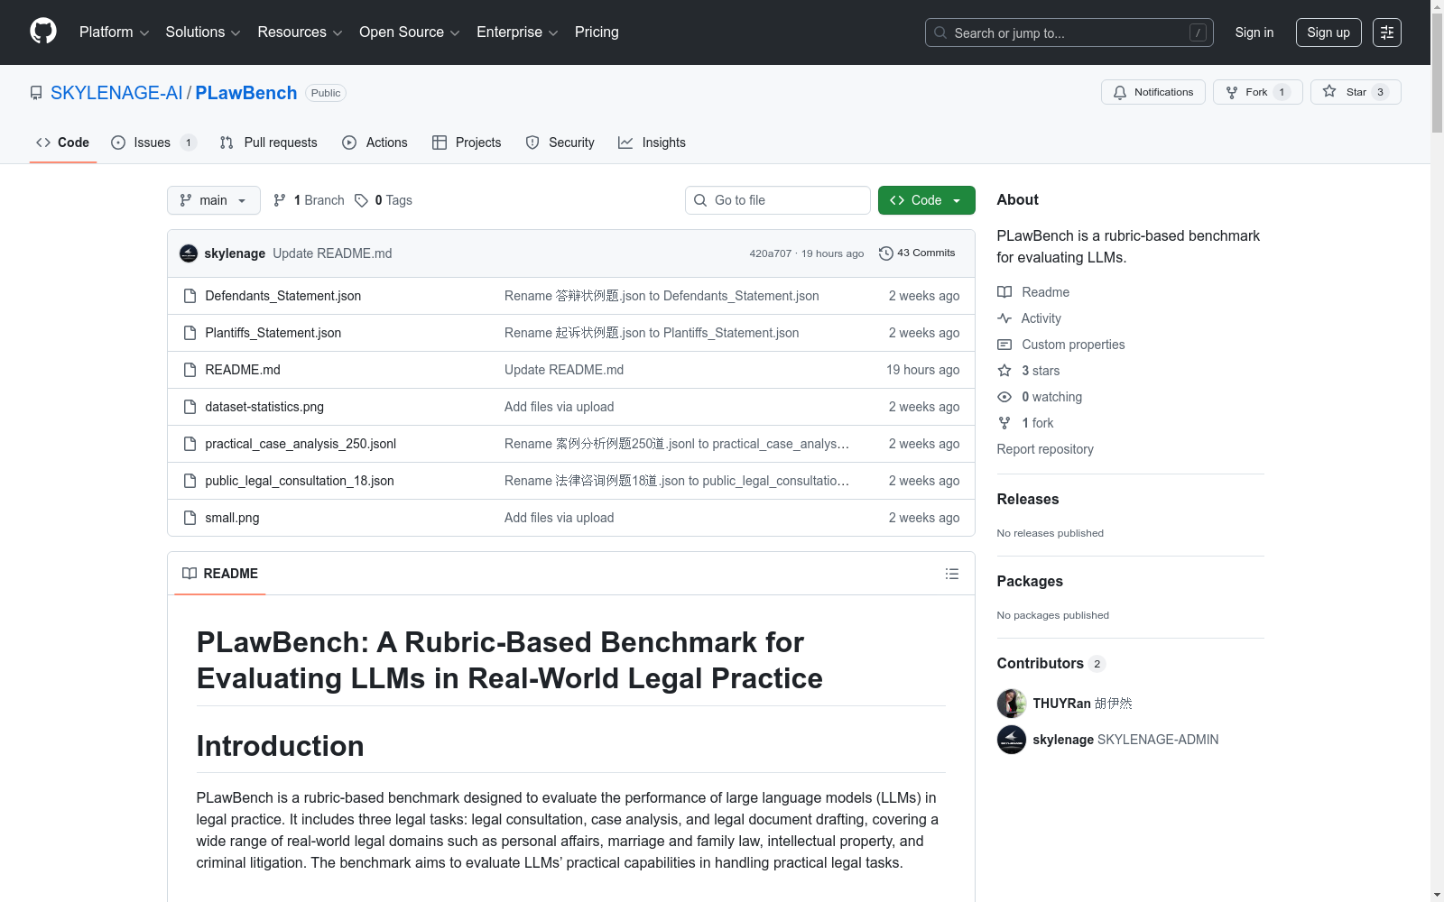Open the Releases section heading
Image resolution: width=1444 pixels, height=902 pixels.
pyautogui.click(x=1027, y=499)
